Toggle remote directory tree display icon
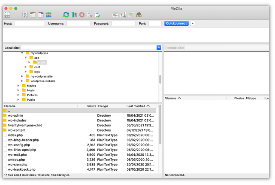The width and height of the screenshot is (275, 185). pos(41,15)
